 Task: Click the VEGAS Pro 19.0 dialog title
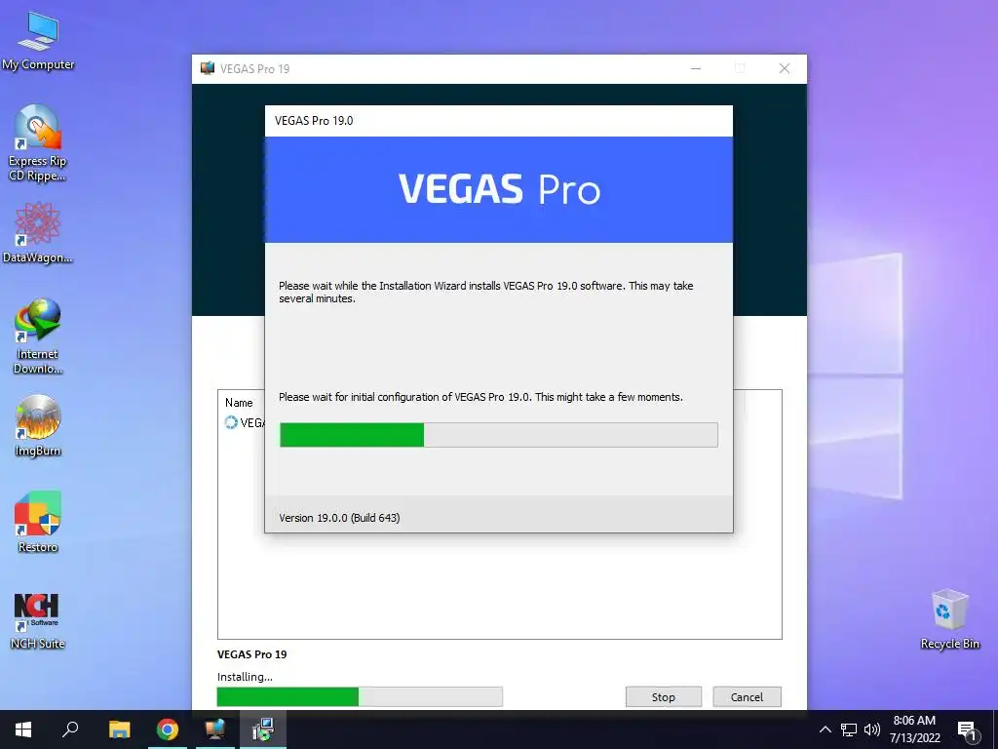tap(314, 120)
